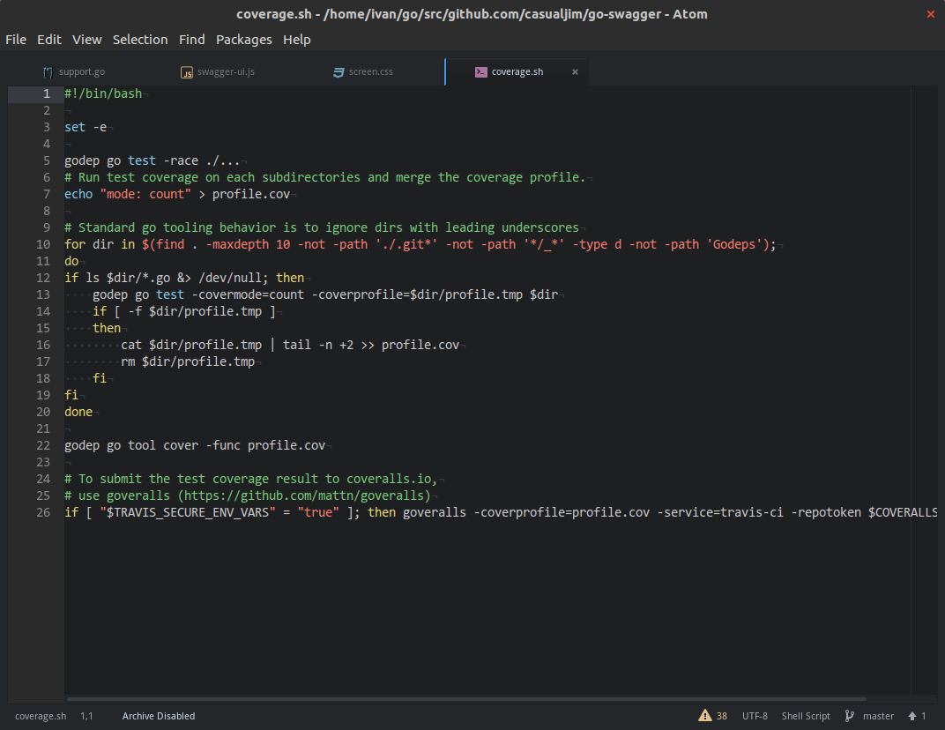The height and width of the screenshot is (730, 945).
Task: Change grammar from Shell Script
Action: (x=806, y=716)
